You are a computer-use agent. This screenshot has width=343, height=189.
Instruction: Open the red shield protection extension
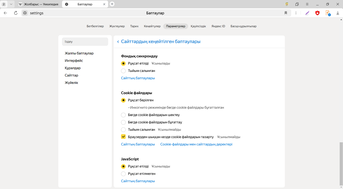(317, 13)
